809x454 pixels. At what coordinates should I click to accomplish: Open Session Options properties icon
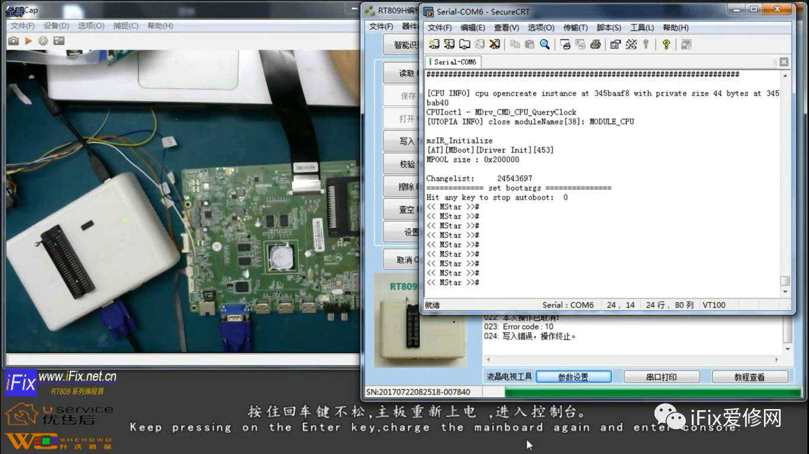point(615,44)
